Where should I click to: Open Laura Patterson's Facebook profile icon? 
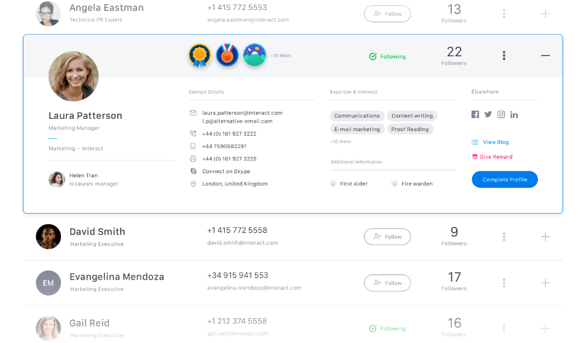[475, 115]
